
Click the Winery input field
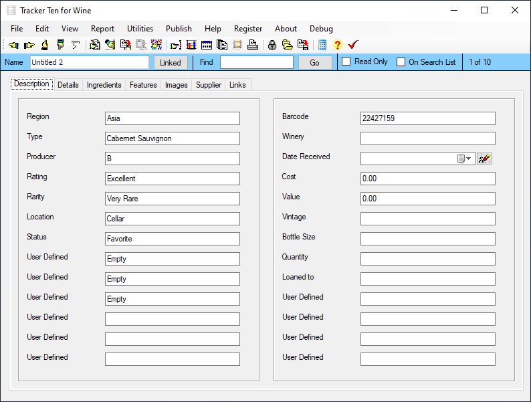427,138
